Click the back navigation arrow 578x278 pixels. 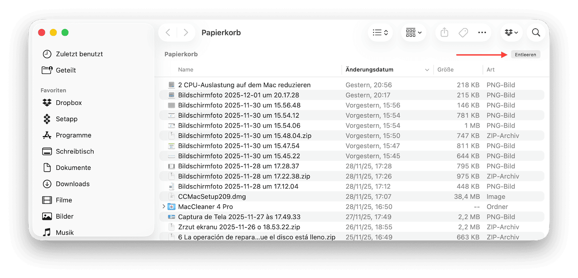click(168, 32)
